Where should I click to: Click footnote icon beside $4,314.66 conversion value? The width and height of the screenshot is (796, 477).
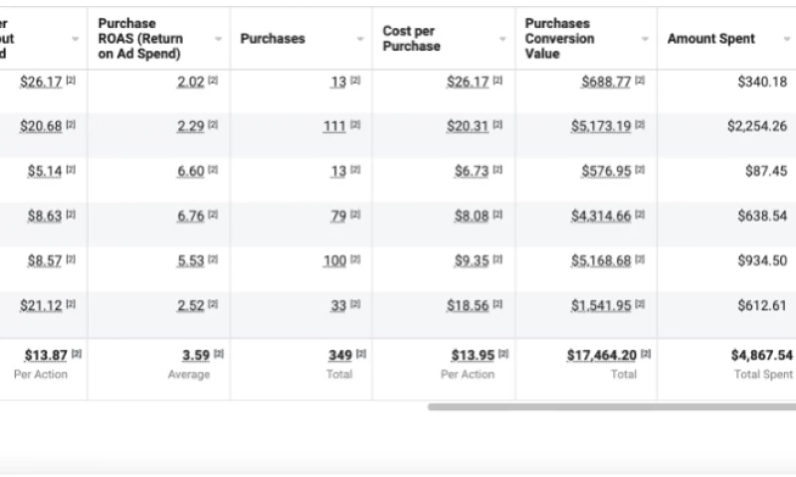(640, 216)
